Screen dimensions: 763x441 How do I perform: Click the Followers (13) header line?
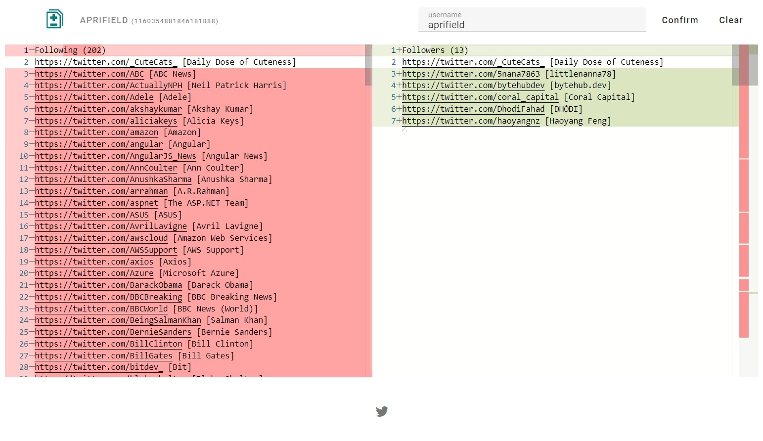pyautogui.click(x=435, y=50)
